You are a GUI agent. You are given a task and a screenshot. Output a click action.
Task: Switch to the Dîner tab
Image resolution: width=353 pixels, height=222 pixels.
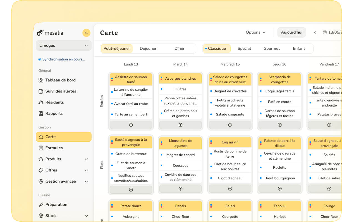[179, 49]
